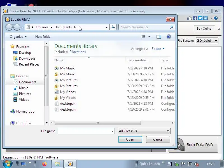Click the refresh button beside the address bar
Viewport: 224px width, 168px height.
(113, 27)
